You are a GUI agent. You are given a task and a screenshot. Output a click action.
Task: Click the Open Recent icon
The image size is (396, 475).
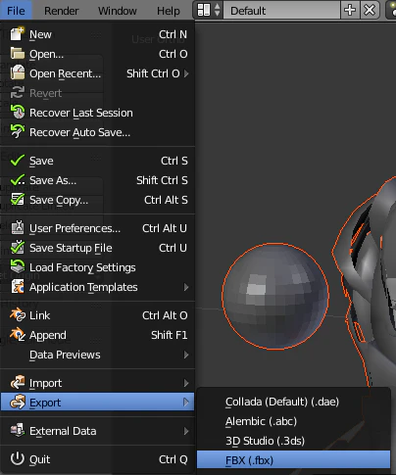18,72
